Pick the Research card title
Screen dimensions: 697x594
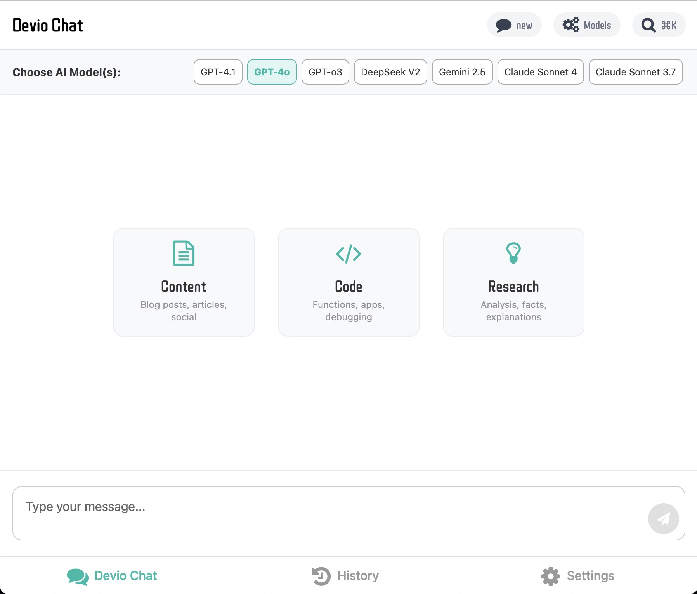click(513, 287)
